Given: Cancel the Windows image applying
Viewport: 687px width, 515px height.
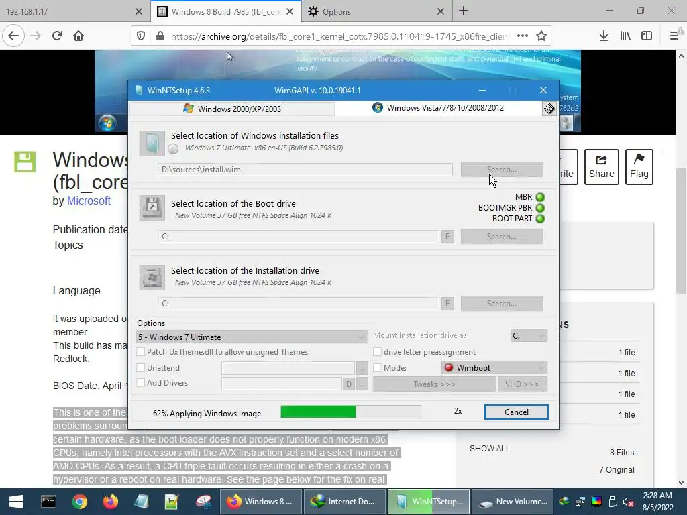Looking at the screenshot, I should 516,412.
